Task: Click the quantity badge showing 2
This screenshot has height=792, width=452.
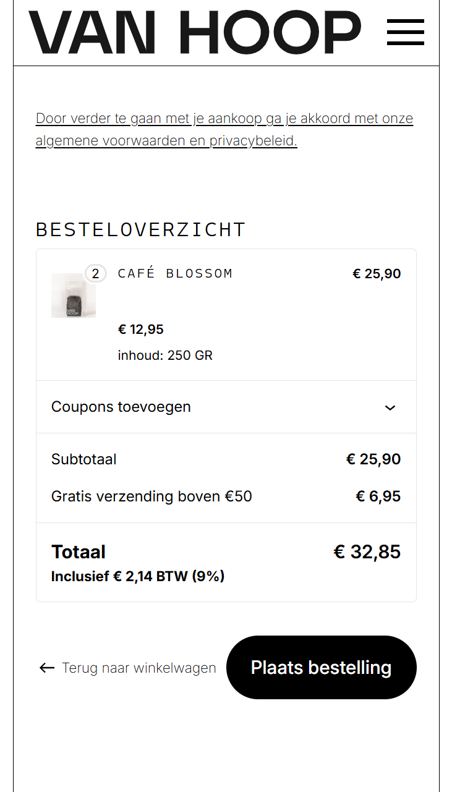Action: pos(95,273)
